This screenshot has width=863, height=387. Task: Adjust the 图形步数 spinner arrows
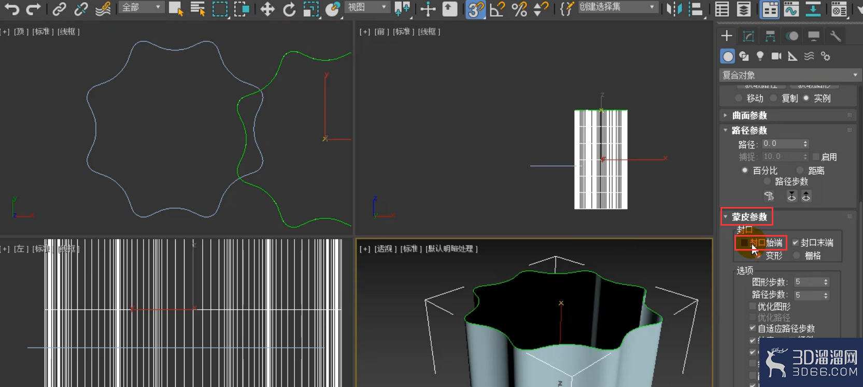coord(826,282)
